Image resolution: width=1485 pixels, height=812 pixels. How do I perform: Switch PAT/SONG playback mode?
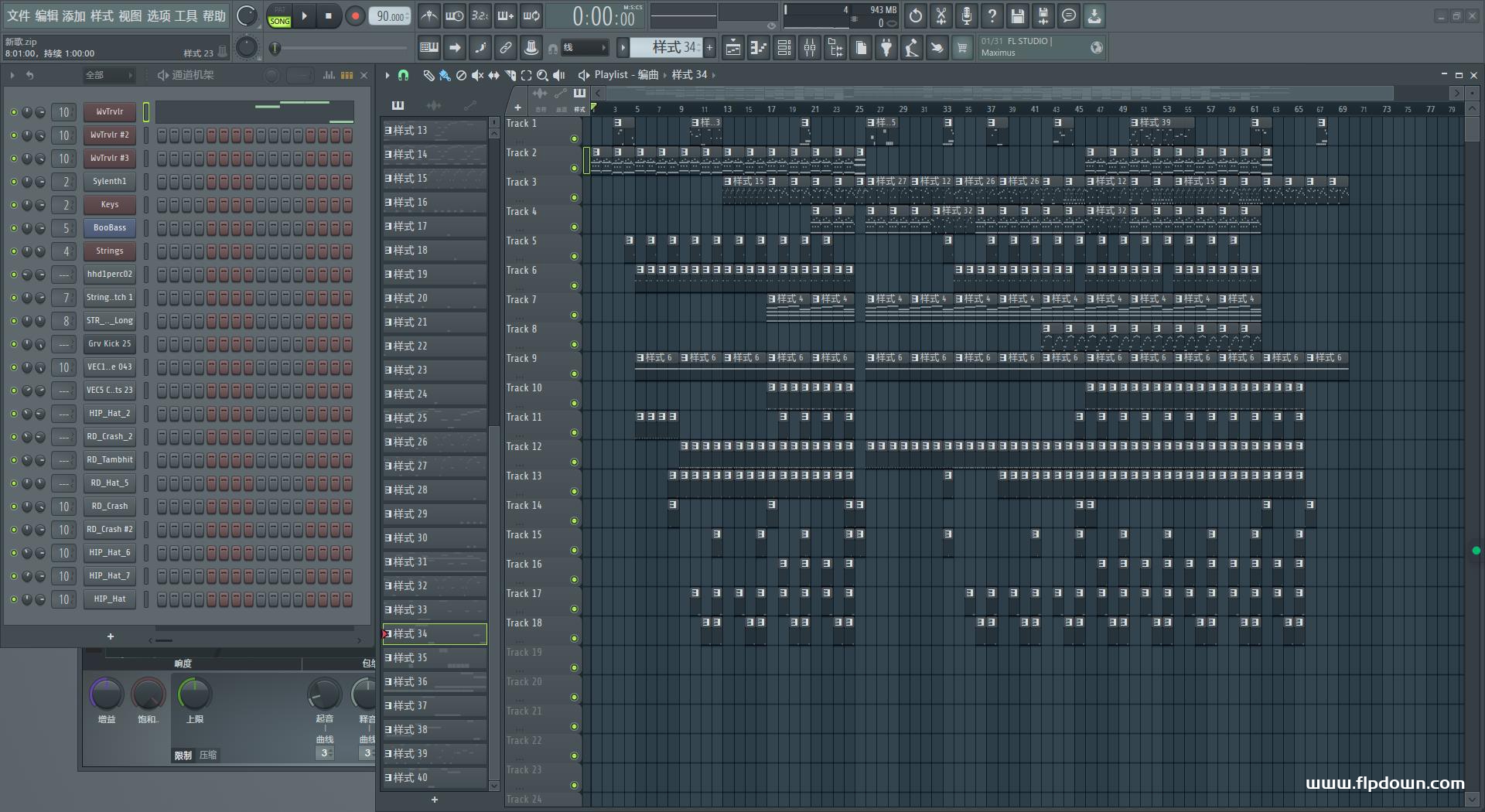click(280, 15)
